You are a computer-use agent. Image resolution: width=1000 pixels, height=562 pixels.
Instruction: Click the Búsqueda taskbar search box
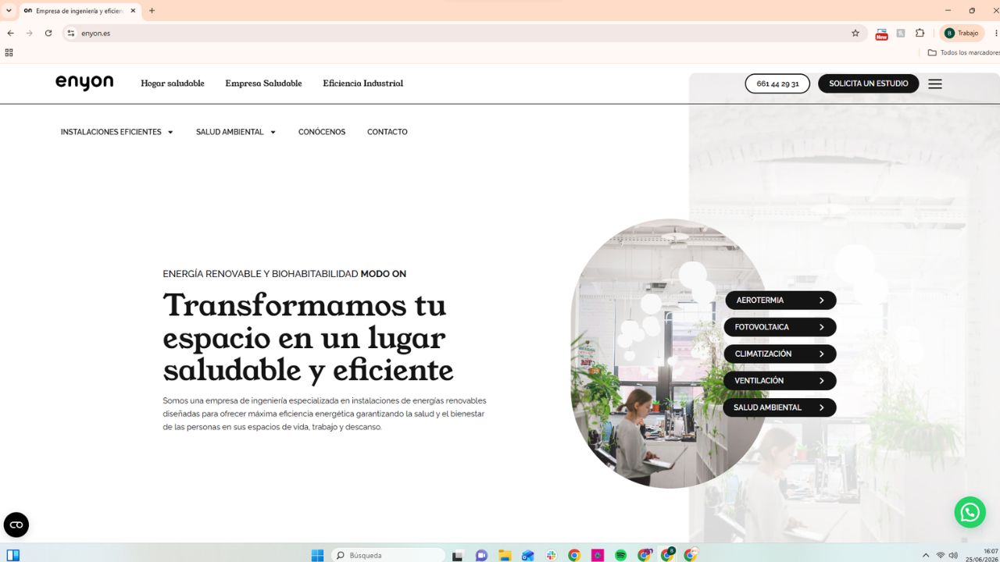click(x=388, y=556)
